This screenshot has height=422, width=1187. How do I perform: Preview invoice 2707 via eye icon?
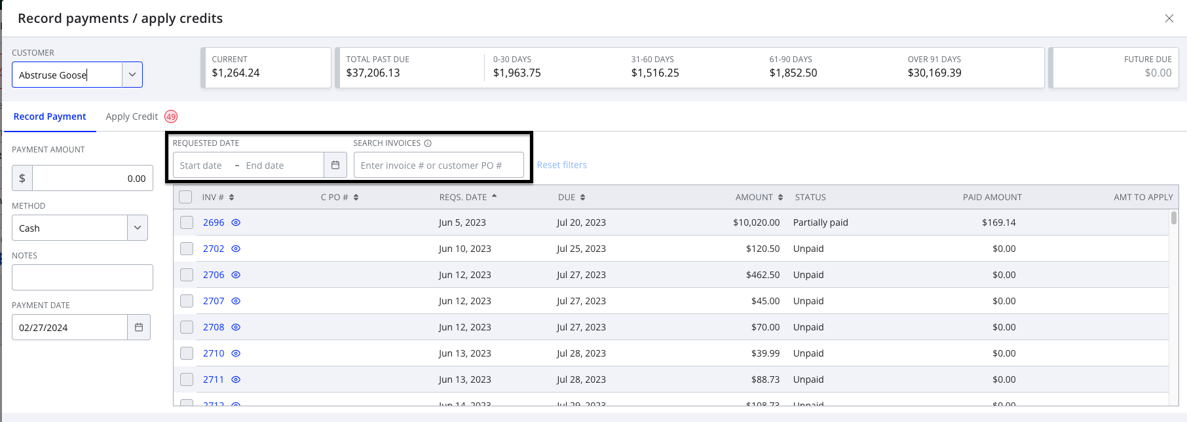pos(236,301)
